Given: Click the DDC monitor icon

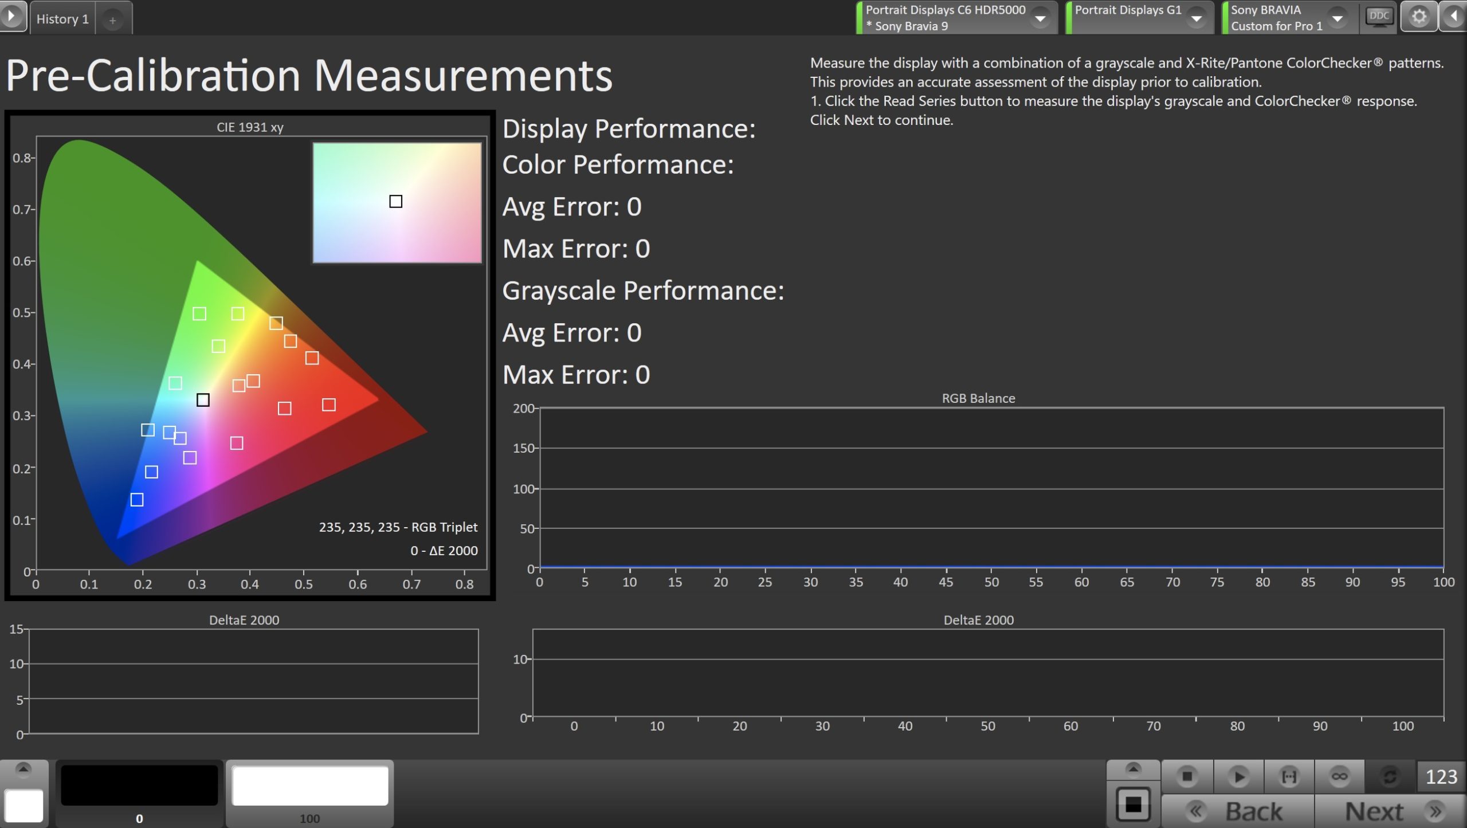Looking at the screenshot, I should [1378, 17].
